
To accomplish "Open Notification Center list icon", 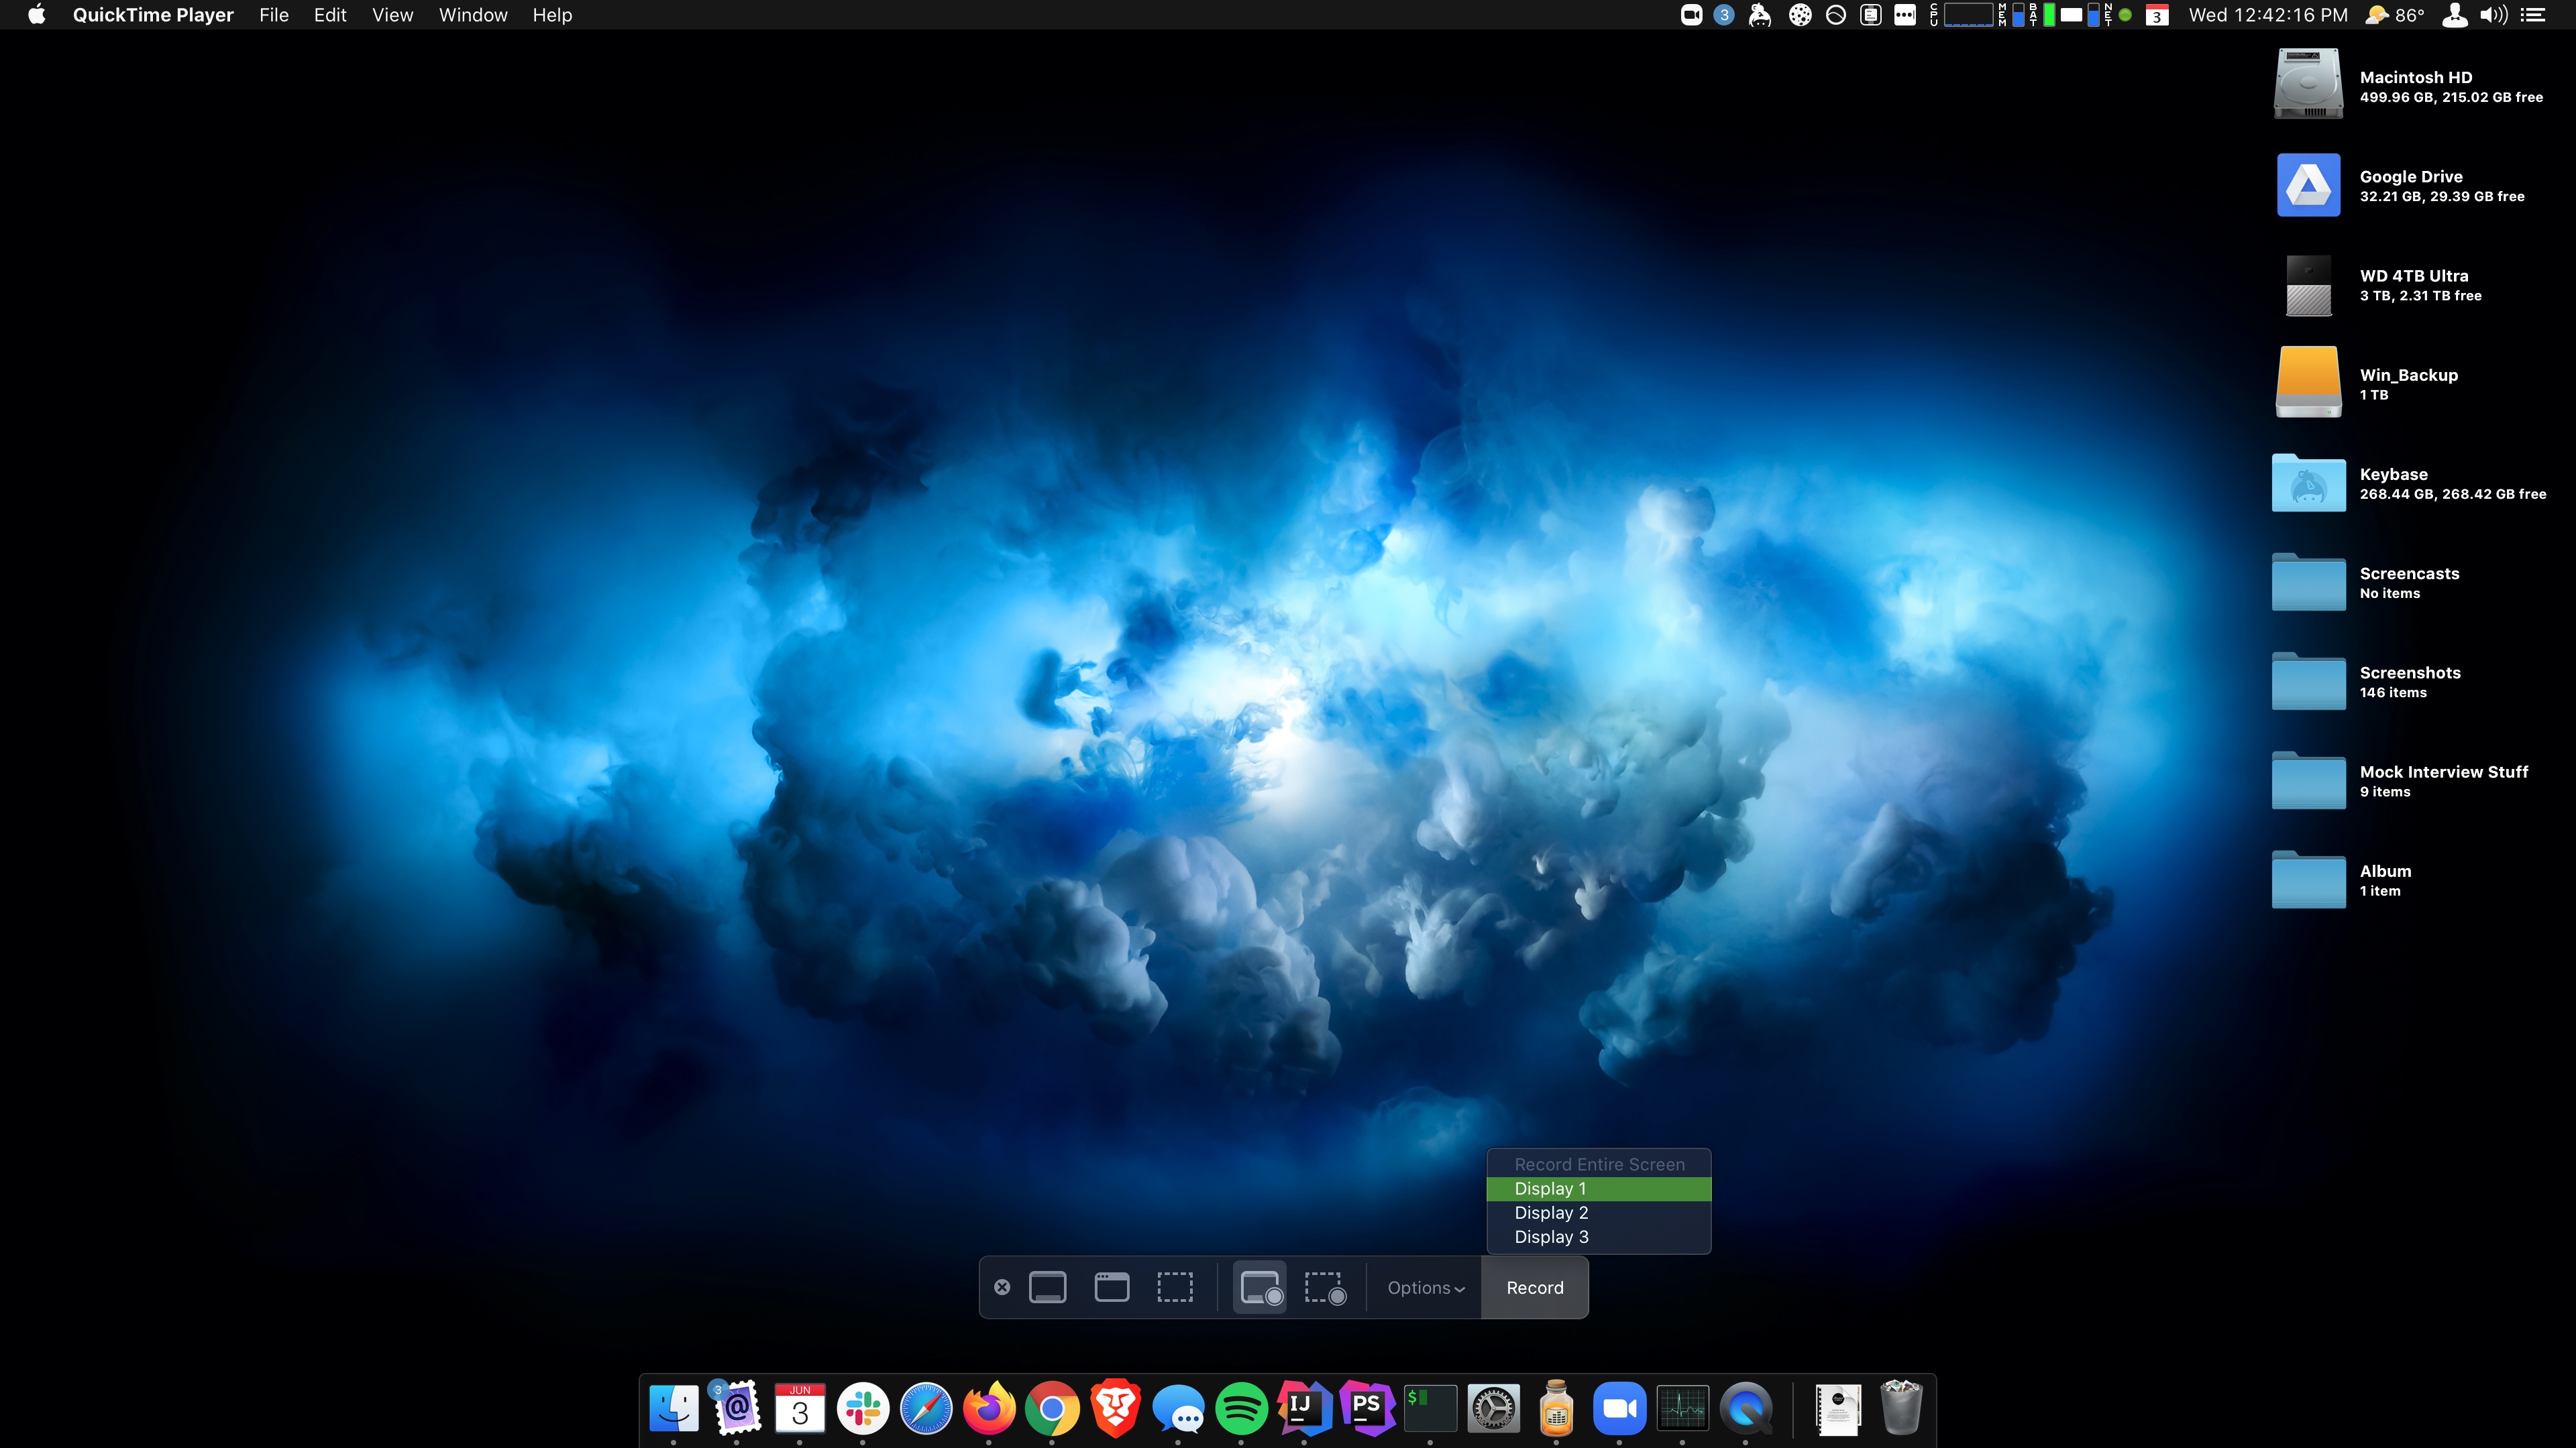I will [2533, 15].
